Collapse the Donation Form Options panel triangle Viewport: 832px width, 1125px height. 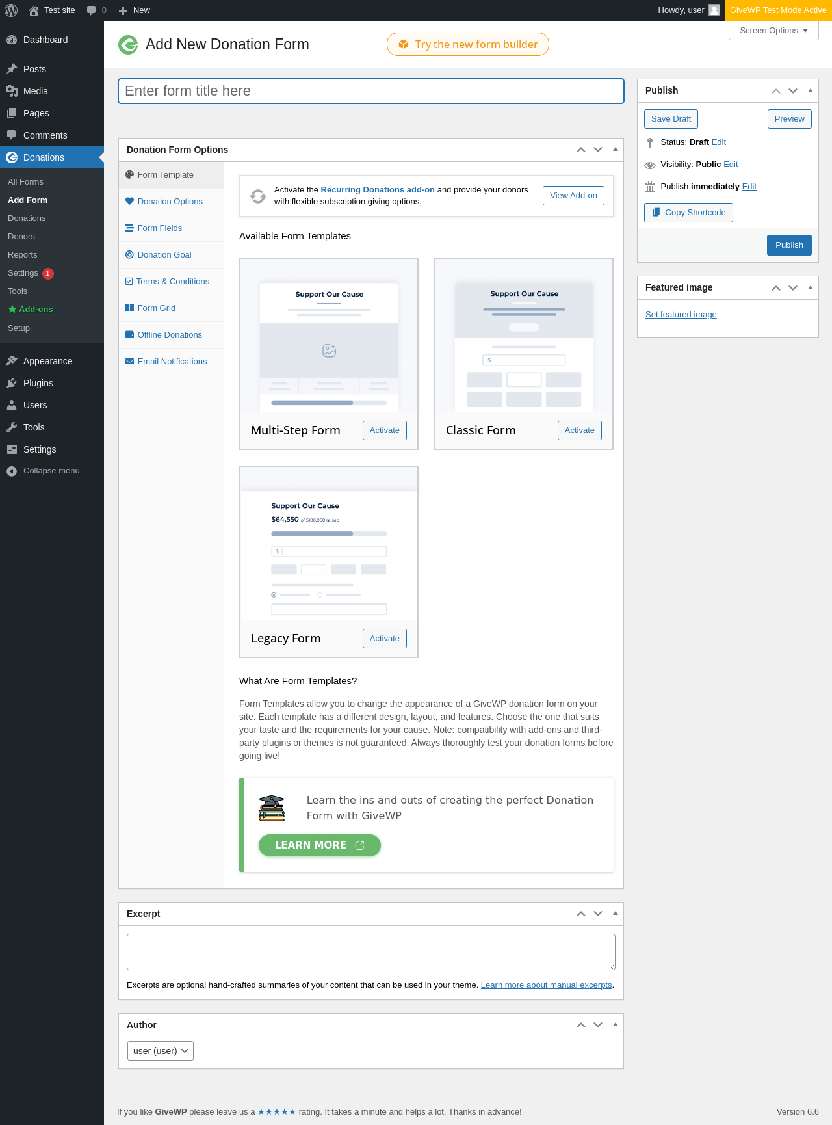616,150
